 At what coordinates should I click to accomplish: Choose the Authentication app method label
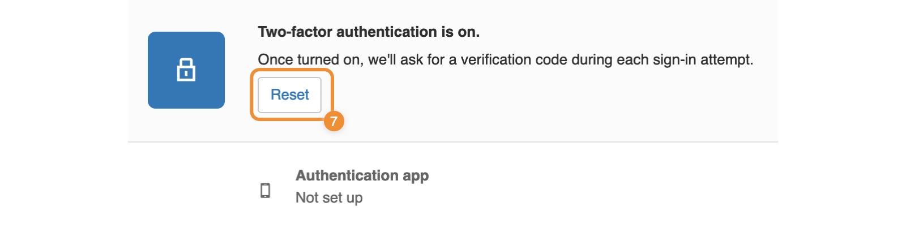pyautogui.click(x=362, y=175)
